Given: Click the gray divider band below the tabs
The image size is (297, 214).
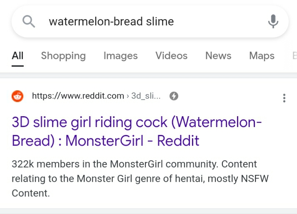Looking at the screenshot, I should coord(148,75).
